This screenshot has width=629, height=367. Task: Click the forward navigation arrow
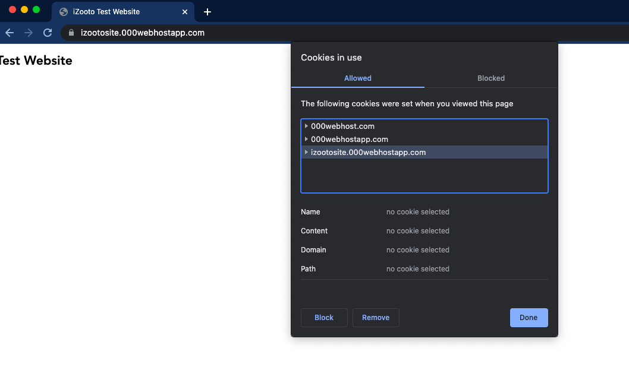tap(29, 33)
